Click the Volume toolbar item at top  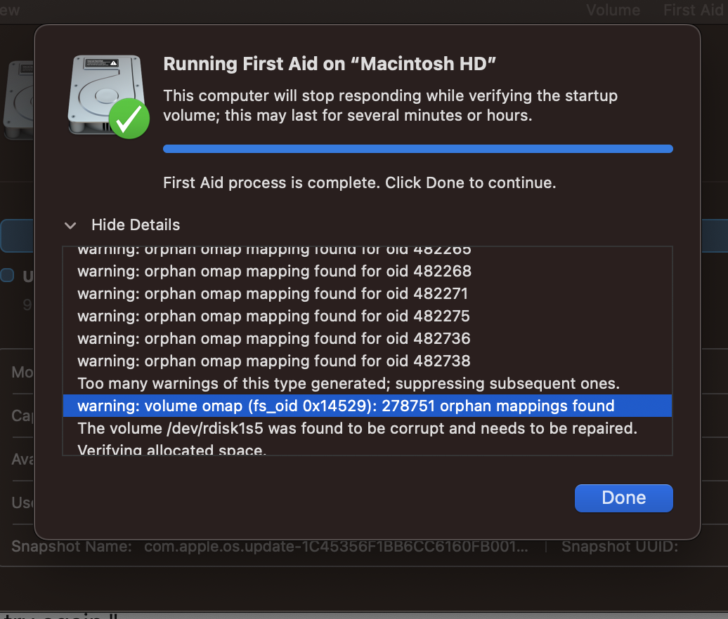(x=613, y=10)
